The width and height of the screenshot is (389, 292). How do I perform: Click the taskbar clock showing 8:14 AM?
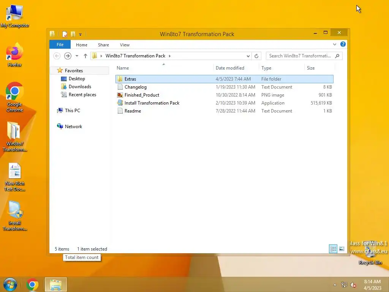[x=372, y=285]
